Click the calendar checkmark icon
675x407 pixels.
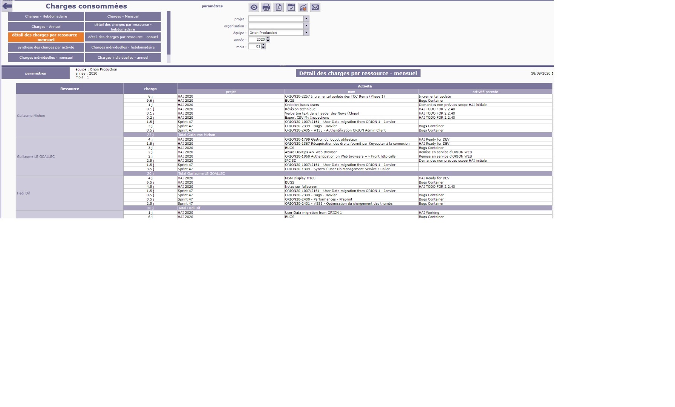click(x=291, y=8)
